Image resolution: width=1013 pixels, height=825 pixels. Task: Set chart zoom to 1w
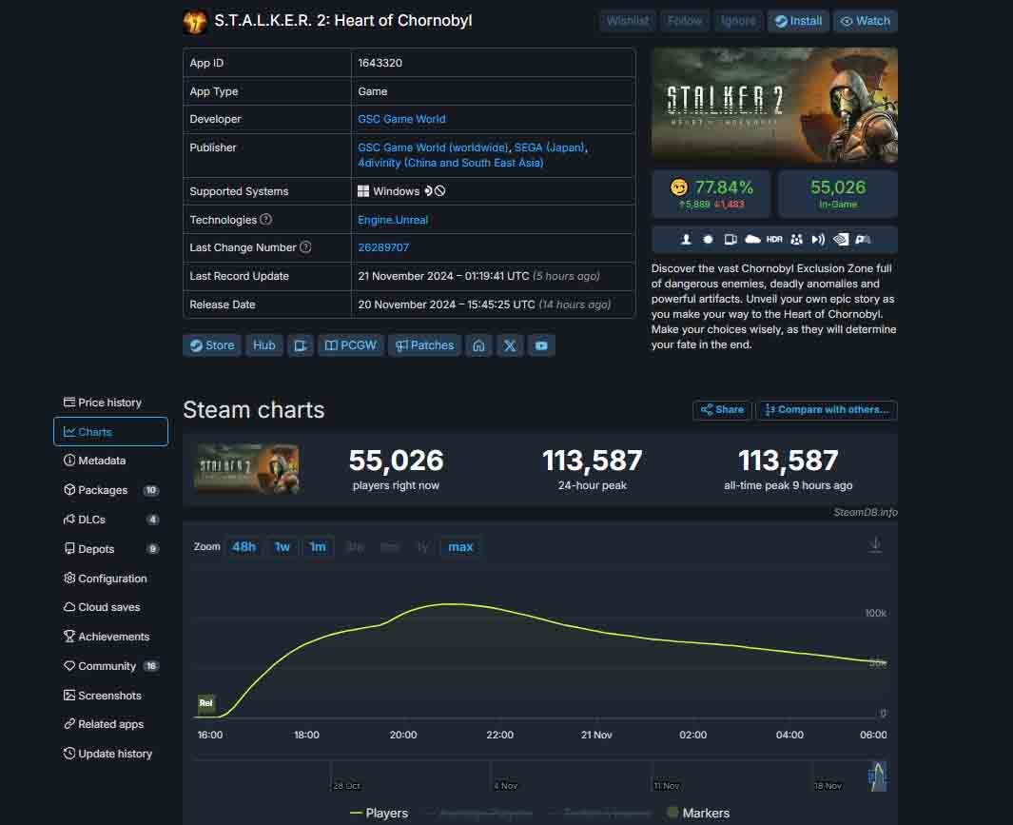282,546
